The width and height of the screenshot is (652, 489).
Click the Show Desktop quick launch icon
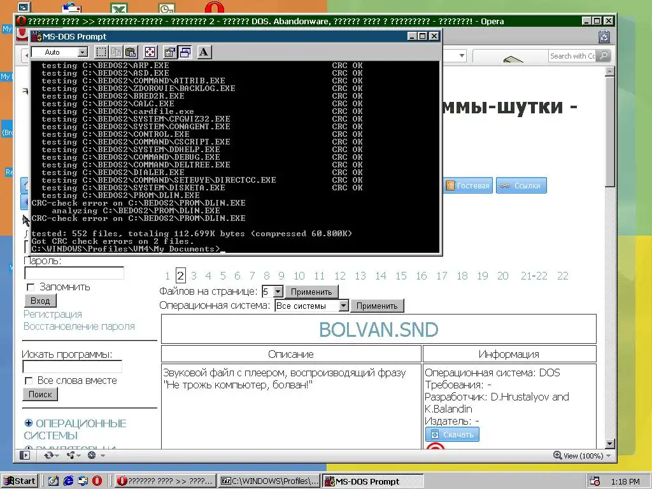pyautogui.click(x=53, y=481)
